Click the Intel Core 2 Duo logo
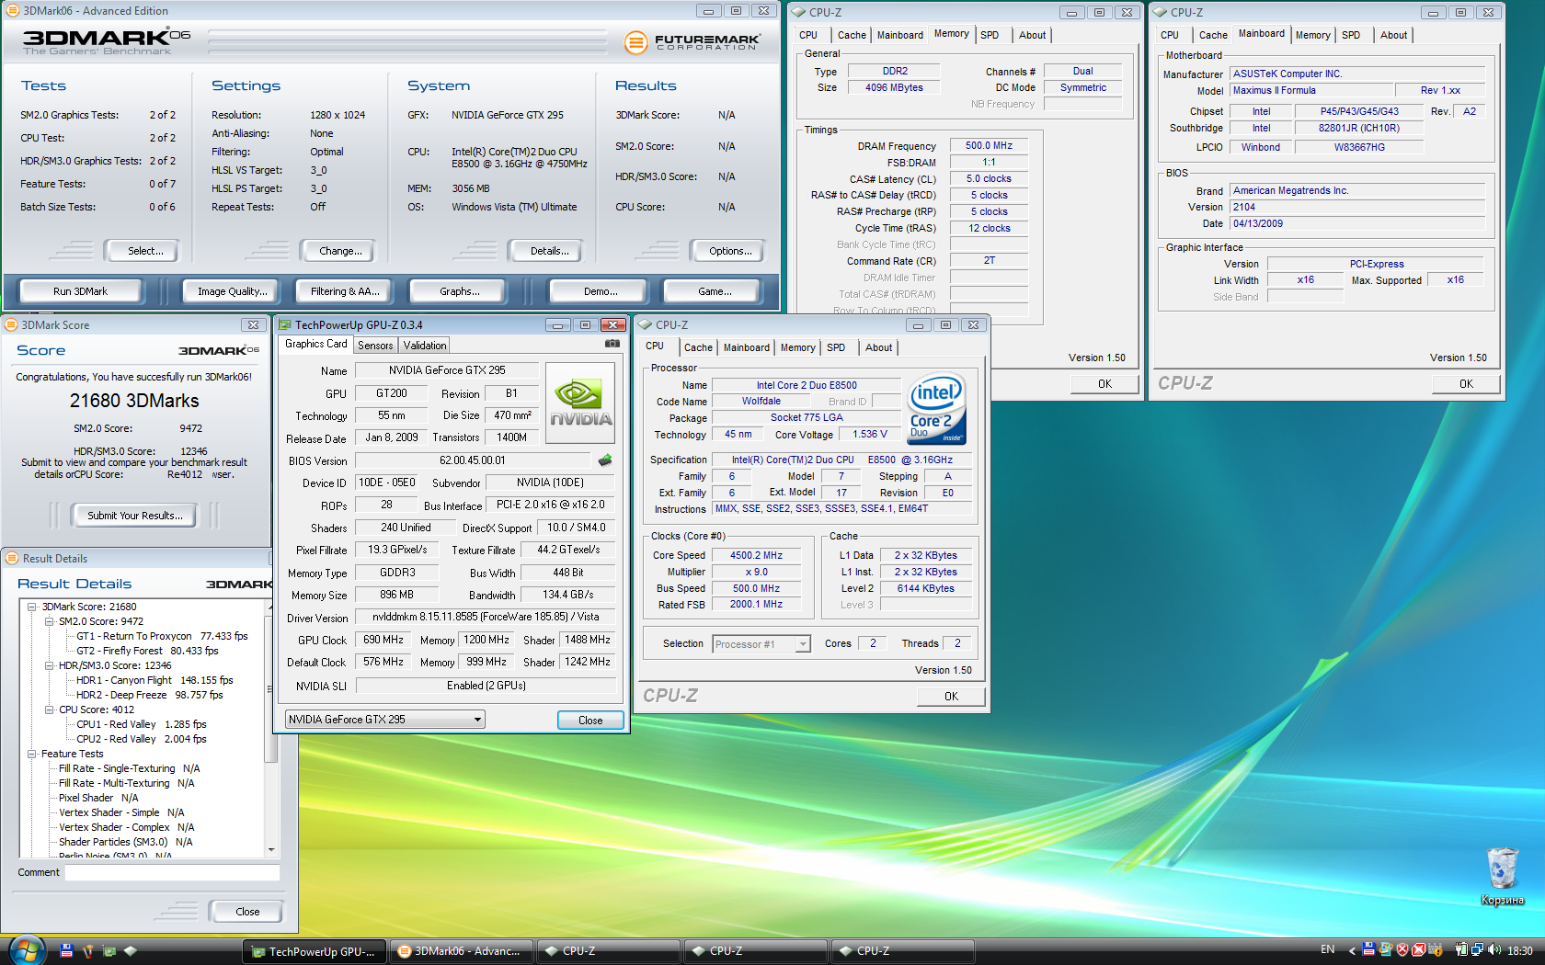The image size is (1545, 965). pyautogui.click(x=936, y=409)
